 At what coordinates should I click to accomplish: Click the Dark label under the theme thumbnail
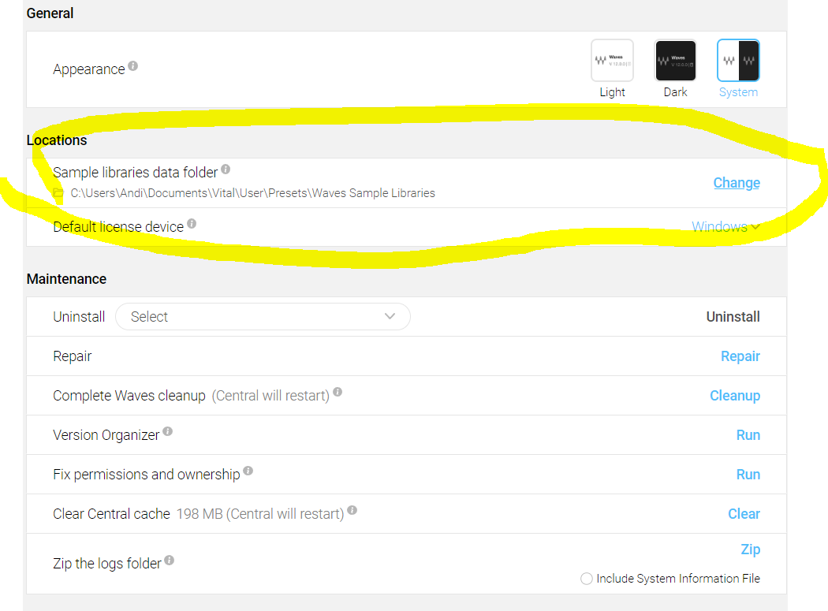coord(675,92)
